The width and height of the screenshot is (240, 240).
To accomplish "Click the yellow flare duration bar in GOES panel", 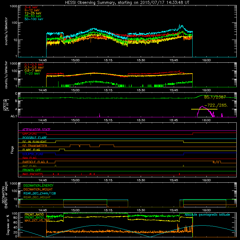I will [204, 109].
